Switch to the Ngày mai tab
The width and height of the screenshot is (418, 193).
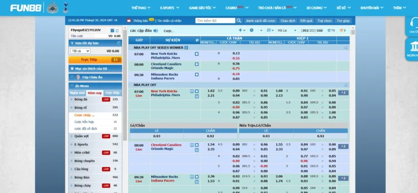tap(77, 93)
